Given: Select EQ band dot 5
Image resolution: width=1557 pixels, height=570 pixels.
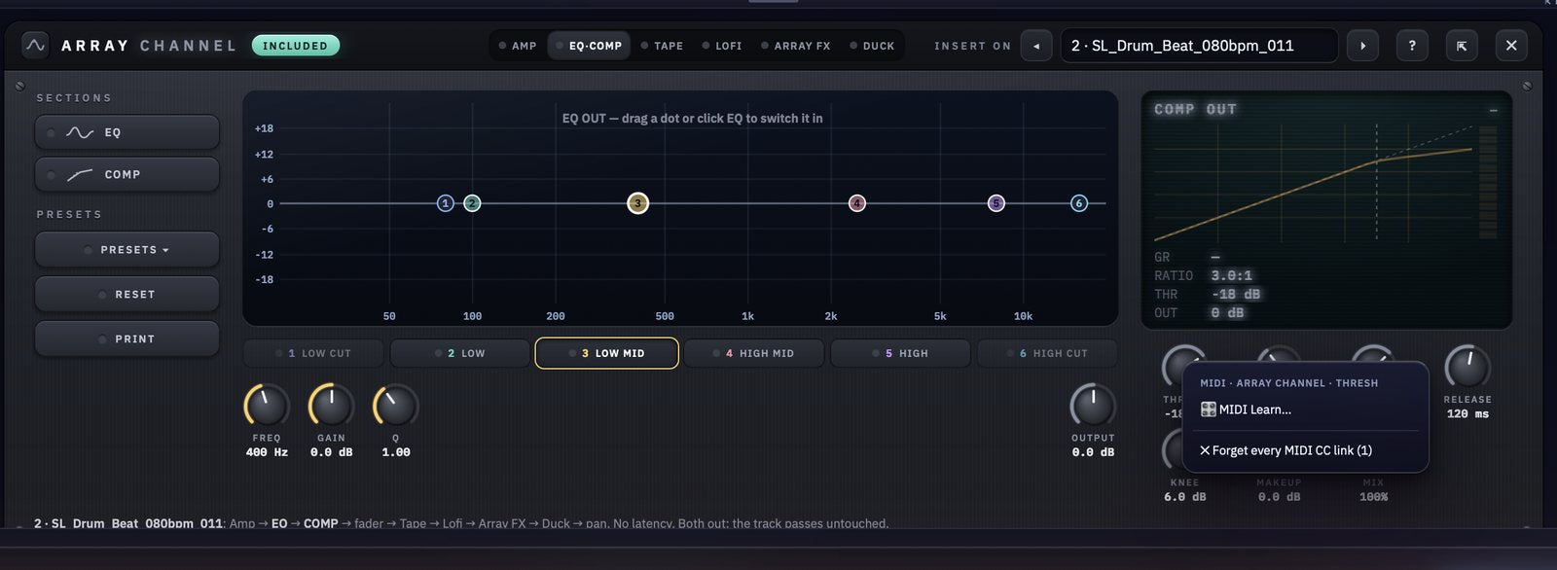Looking at the screenshot, I should click(996, 203).
